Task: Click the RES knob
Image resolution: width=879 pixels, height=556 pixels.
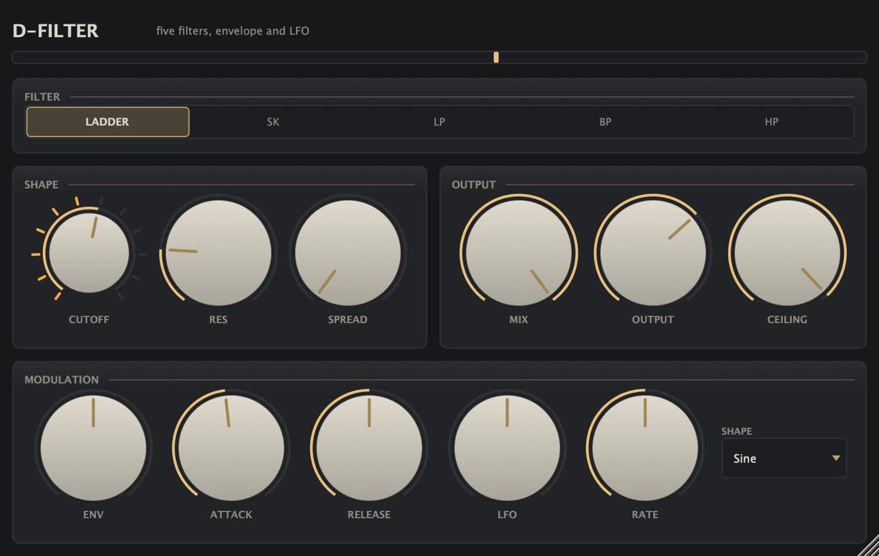Action: click(218, 254)
